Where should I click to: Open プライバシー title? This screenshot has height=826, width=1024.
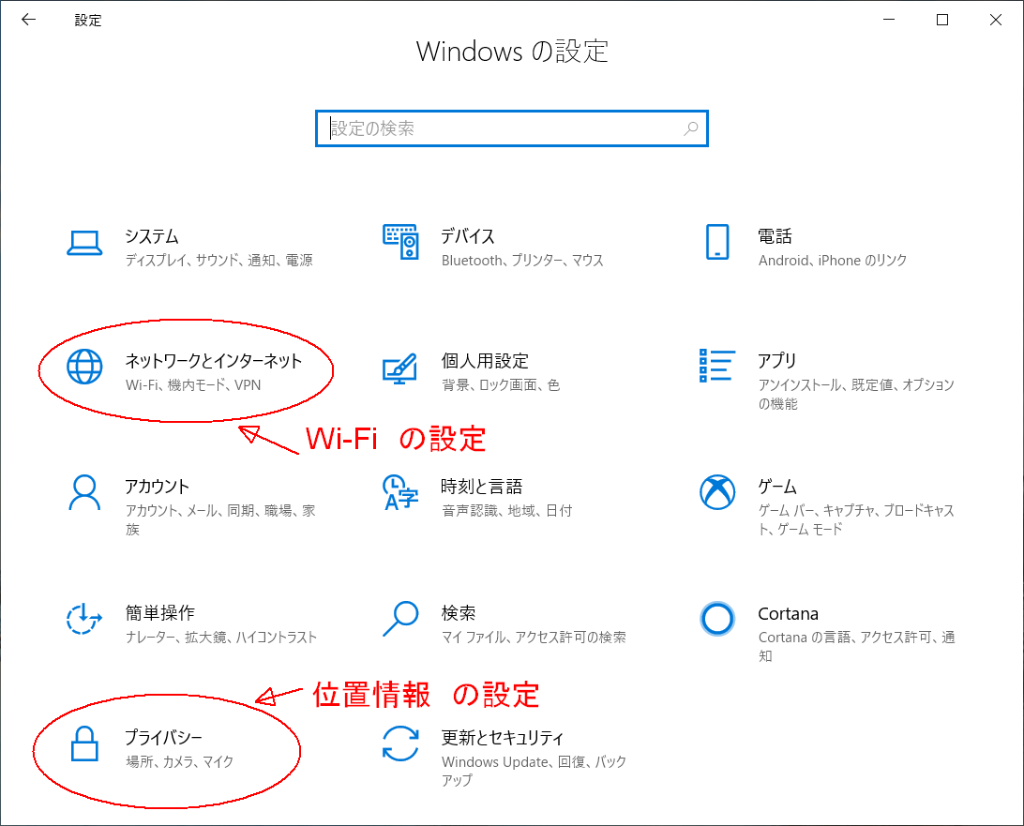(164, 738)
